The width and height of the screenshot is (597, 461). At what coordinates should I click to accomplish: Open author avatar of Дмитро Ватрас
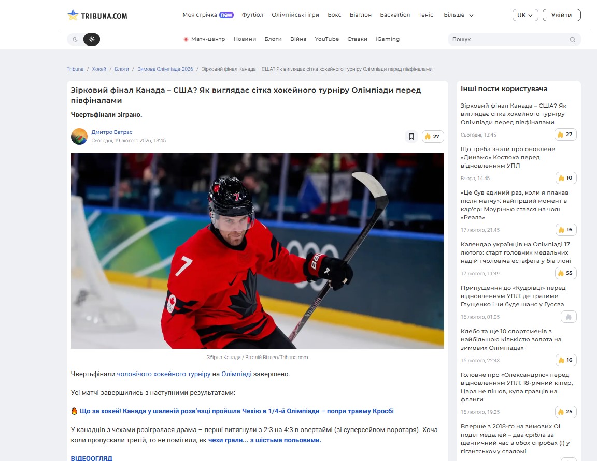[79, 137]
